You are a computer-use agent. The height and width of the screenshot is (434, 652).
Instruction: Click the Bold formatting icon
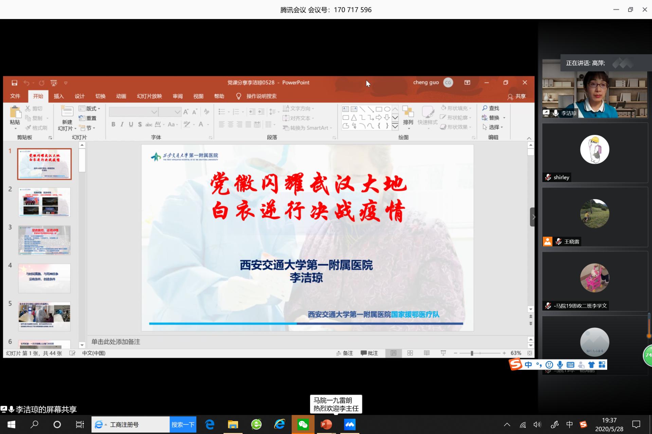(x=113, y=124)
